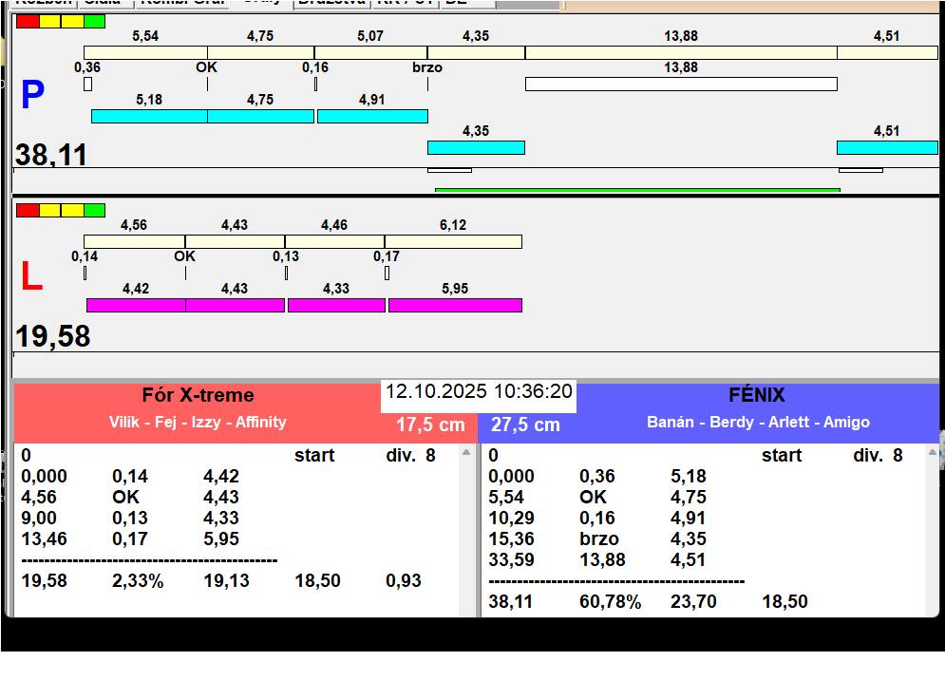Select the leftmost yellow square in lane P
This screenshot has width=945, height=680.
click(x=50, y=22)
